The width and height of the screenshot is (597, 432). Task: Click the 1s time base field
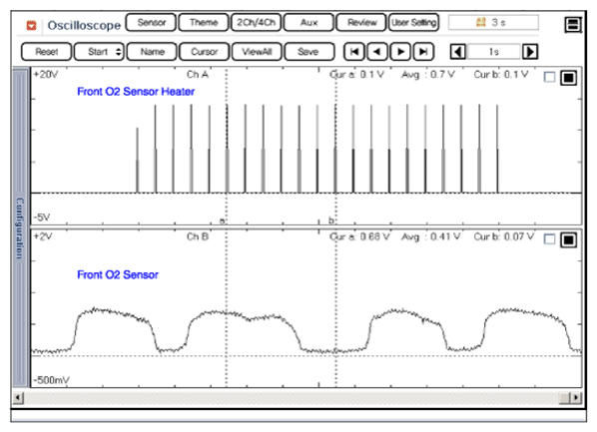[x=494, y=52]
